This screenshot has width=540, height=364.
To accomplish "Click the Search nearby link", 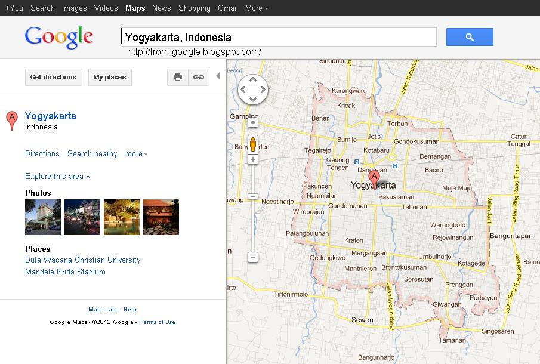I will click(x=92, y=153).
